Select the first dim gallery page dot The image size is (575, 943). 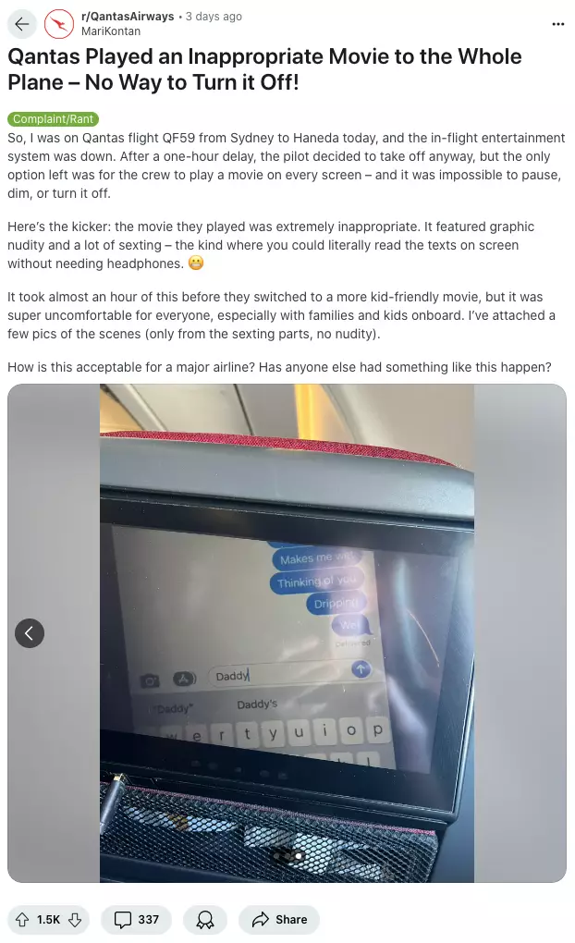click(276, 856)
